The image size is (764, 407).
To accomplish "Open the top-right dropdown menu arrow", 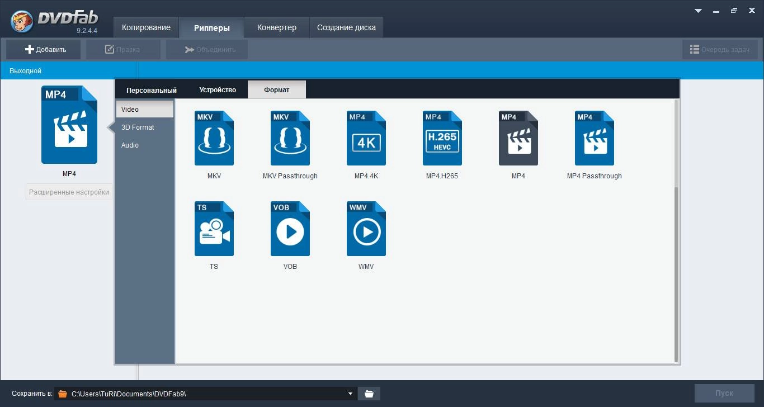I will (x=698, y=11).
